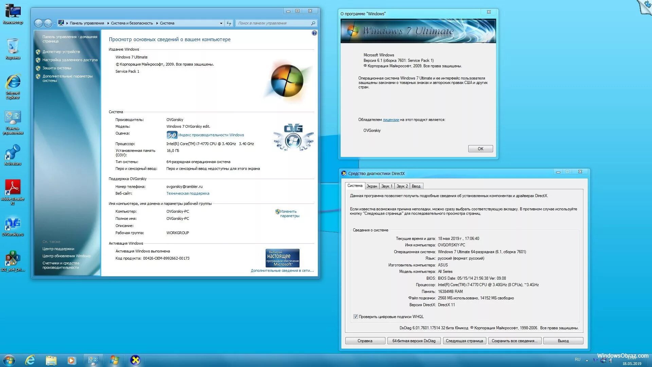The width and height of the screenshot is (652, 367).
Task: Click the Forward arrow in System window
Action: tap(48, 23)
